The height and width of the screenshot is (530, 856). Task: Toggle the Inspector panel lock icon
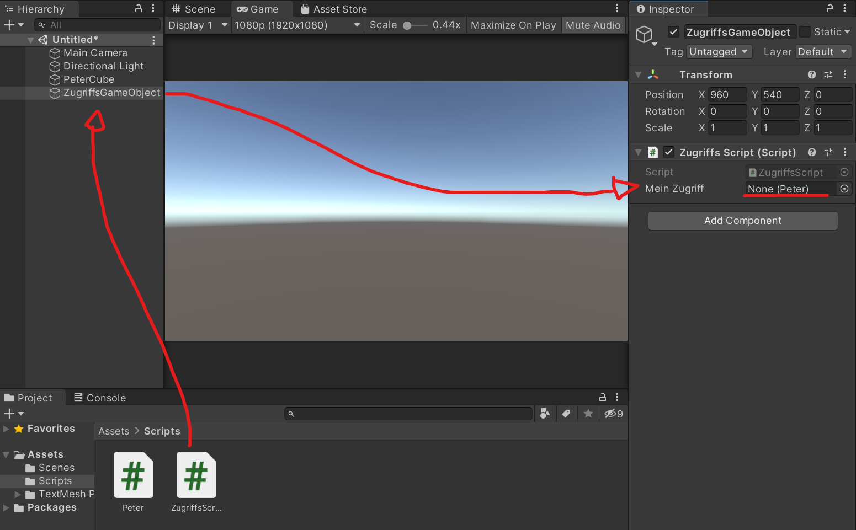tap(830, 8)
